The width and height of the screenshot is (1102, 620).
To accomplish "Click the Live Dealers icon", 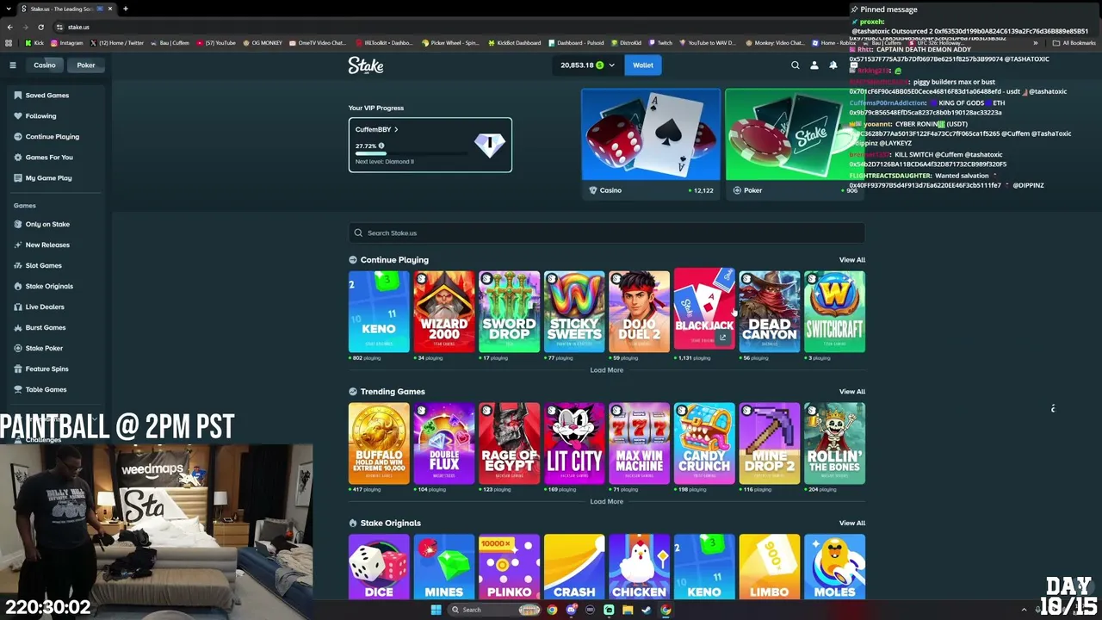I will point(18,307).
